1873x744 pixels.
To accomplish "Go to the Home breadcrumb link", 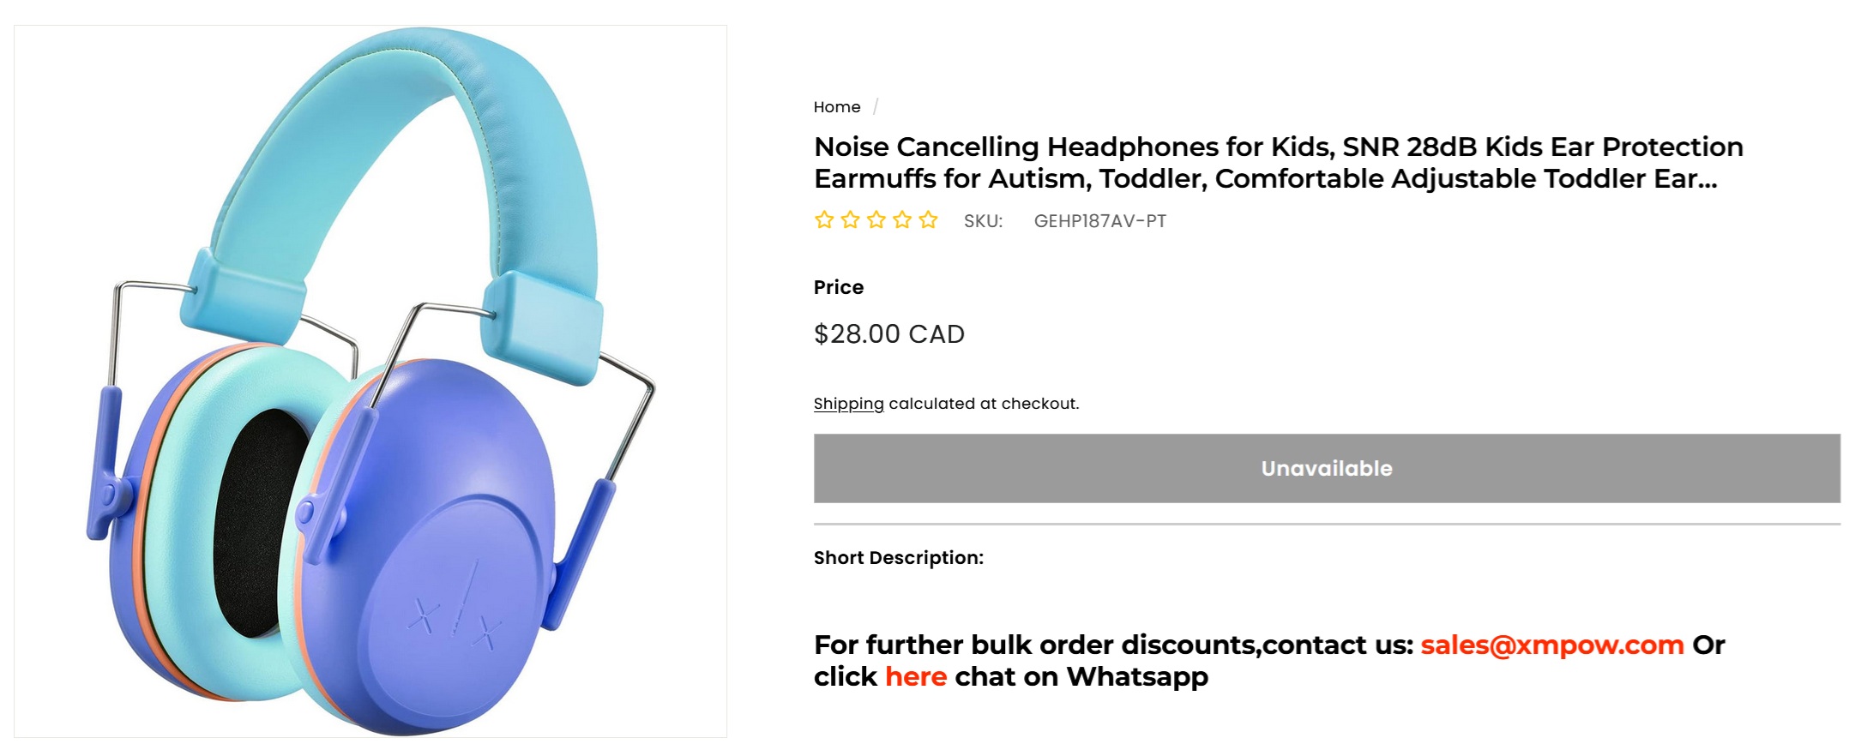I will point(836,107).
